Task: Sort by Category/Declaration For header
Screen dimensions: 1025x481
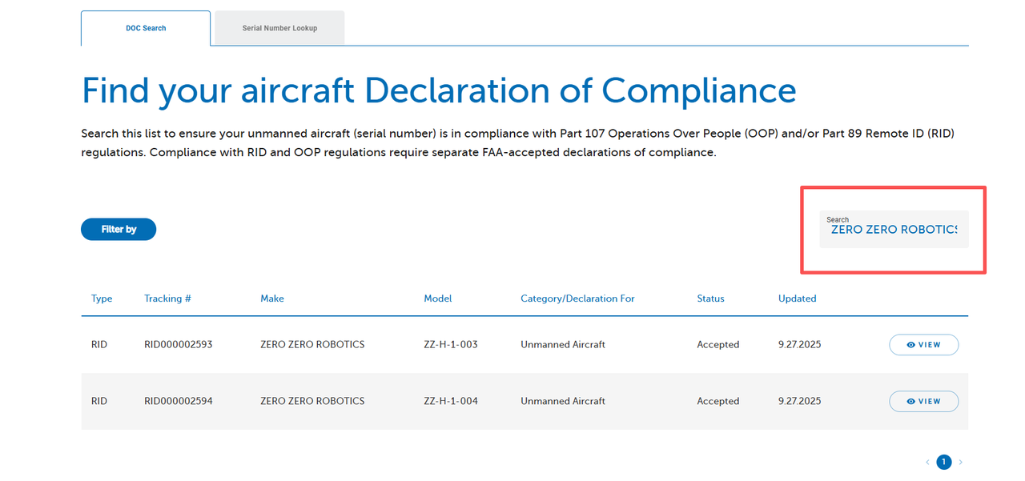Action: [x=577, y=299]
